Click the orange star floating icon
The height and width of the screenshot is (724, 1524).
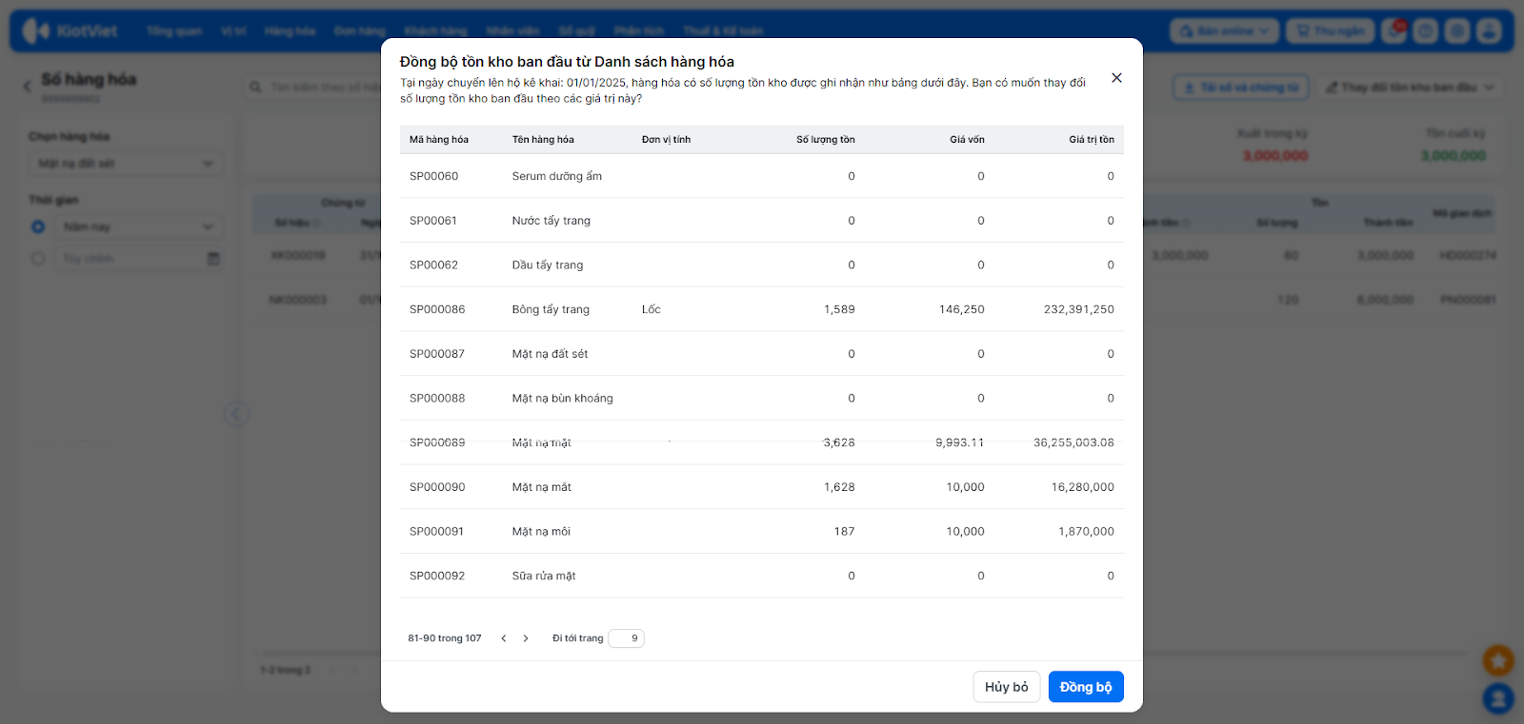click(1497, 659)
